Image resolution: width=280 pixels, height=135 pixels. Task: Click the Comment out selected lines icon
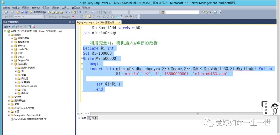pyautogui.click(x=117, y=17)
